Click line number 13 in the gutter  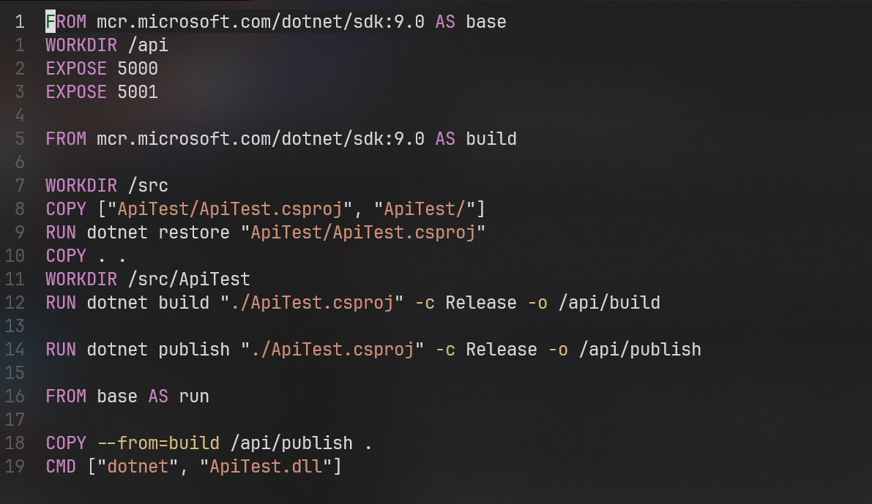pyautogui.click(x=15, y=326)
